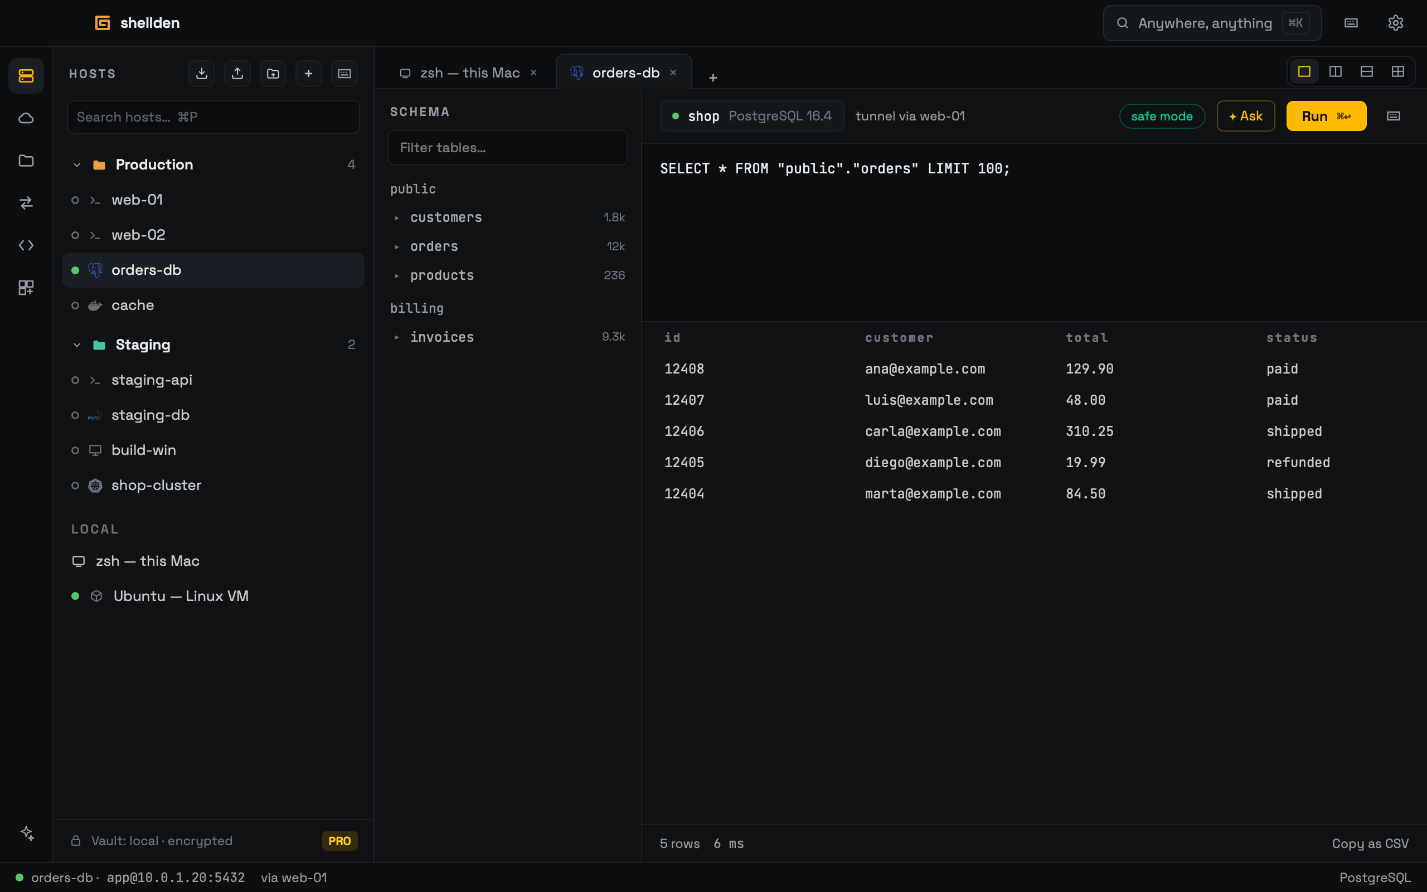Click keyboard icon in Hosts header
The width and height of the screenshot is (1427, 892).
[344, 73]
